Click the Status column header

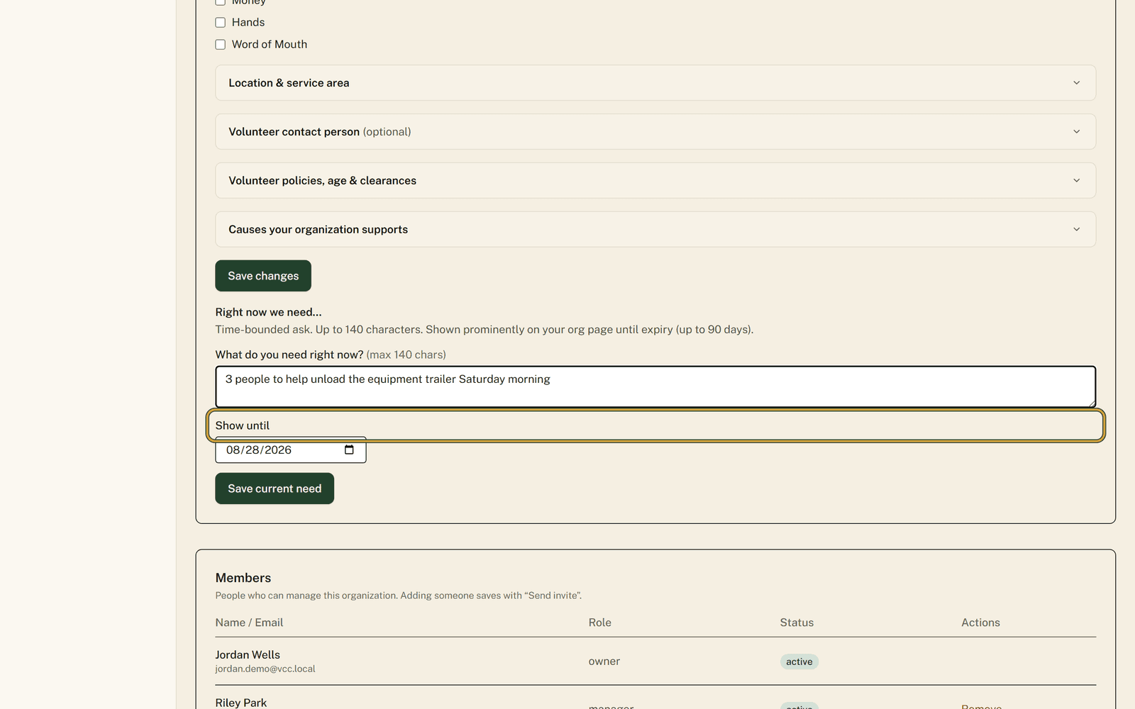pos(797,623)
